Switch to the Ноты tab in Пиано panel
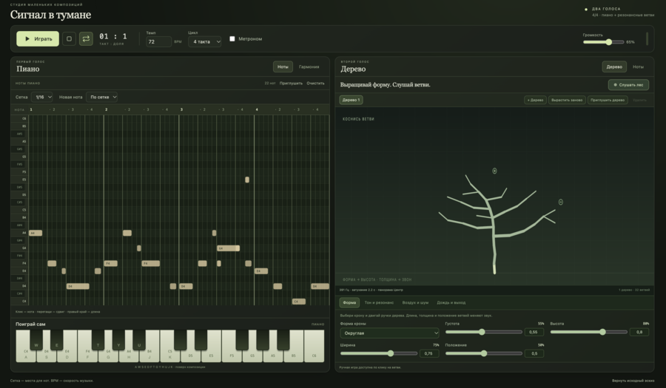666x388 pixels. click(x=283, y=67)
